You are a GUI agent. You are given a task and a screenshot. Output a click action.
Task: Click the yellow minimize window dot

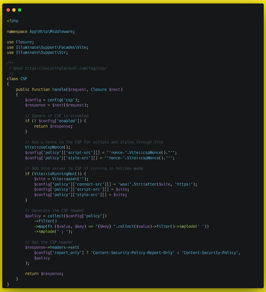coord(14,10)
